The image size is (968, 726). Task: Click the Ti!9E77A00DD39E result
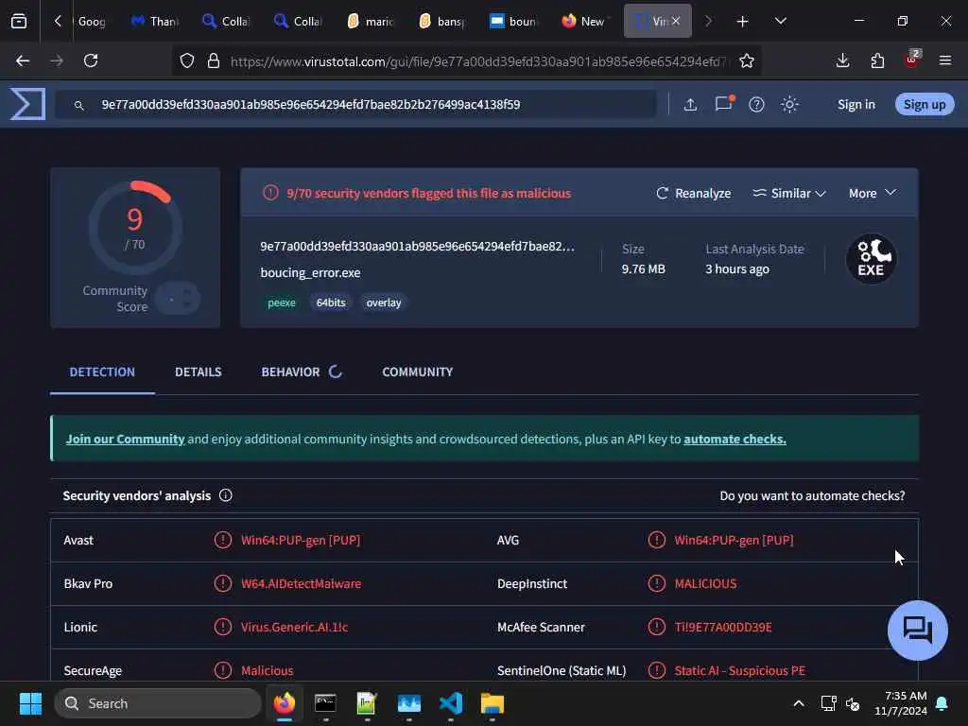pos(723,628)
